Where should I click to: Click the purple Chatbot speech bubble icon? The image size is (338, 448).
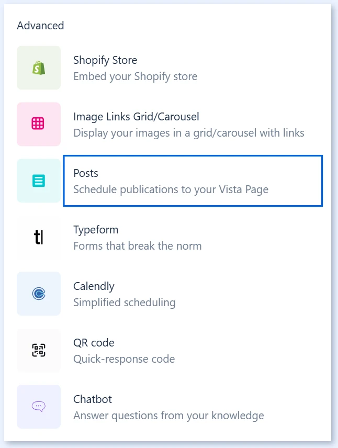coord(39,407)
